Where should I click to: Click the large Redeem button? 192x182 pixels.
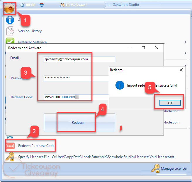(79, 122)
